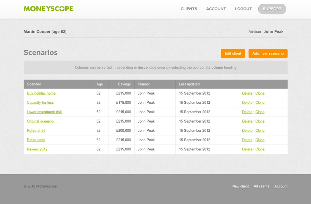Delete the Original scenario row
The height and width of the screenshot is (204, 311).
coord(247,121)
